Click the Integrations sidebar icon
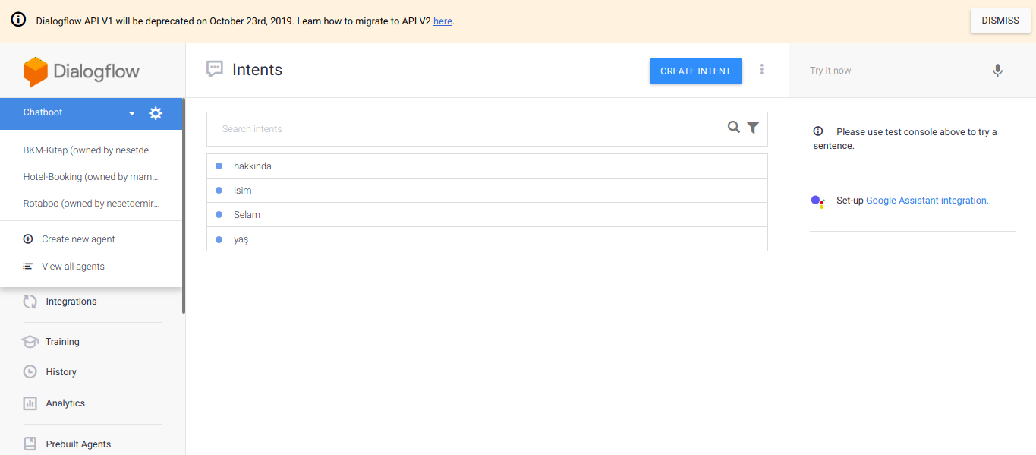The width and height of the screenshot is (1036, 455). click(x=30, y=302)
